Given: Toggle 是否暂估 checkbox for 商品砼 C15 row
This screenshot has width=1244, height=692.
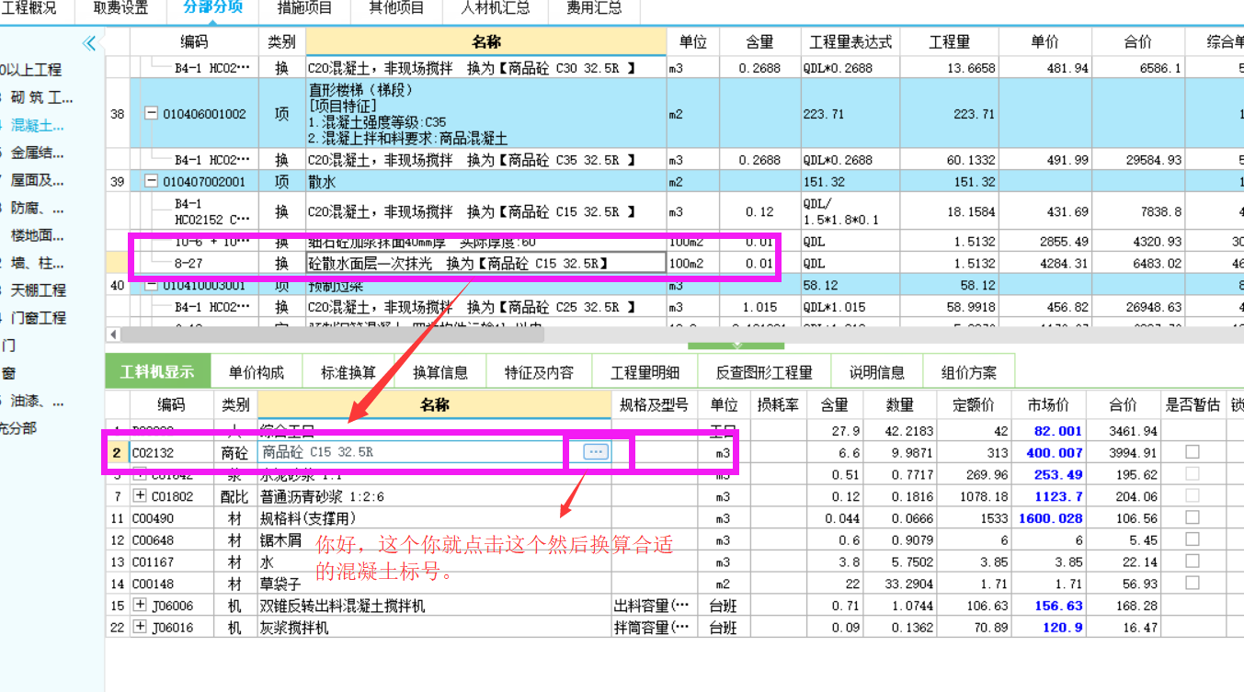Looking at the screenshot, I should point(1193,452).
